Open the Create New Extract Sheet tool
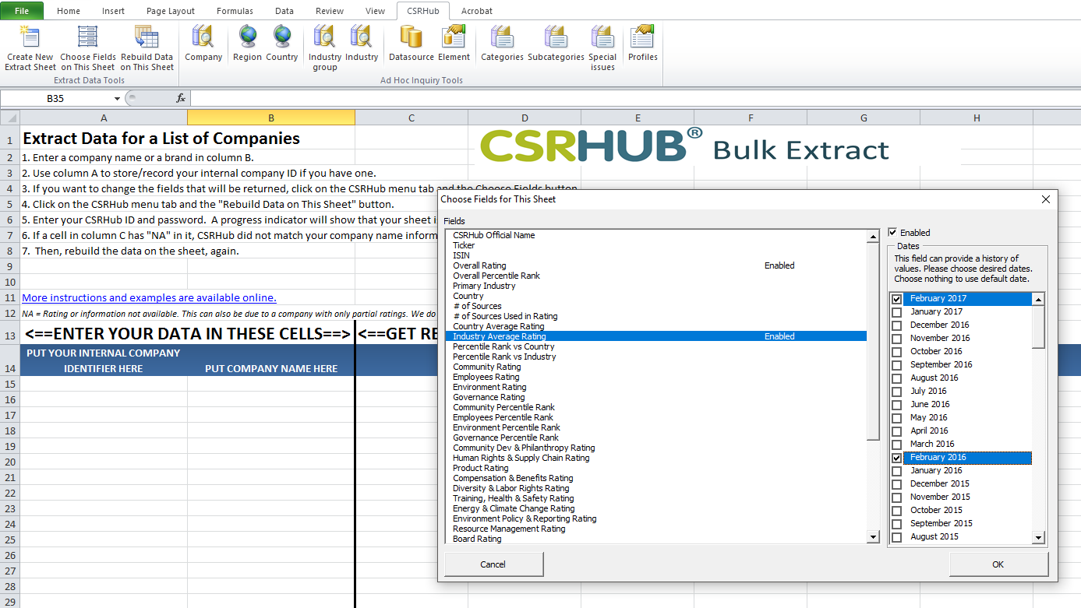 (x=30, y=47)
